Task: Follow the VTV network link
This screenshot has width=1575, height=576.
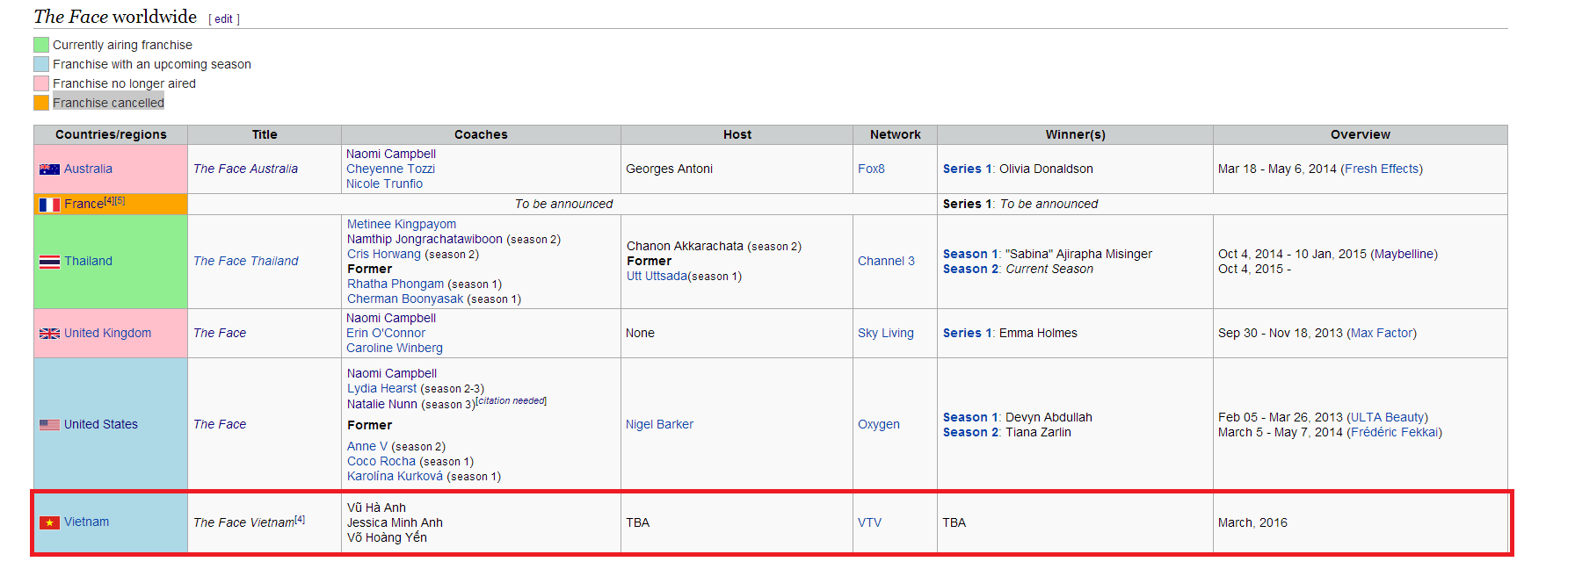Action: click(869, 522)
